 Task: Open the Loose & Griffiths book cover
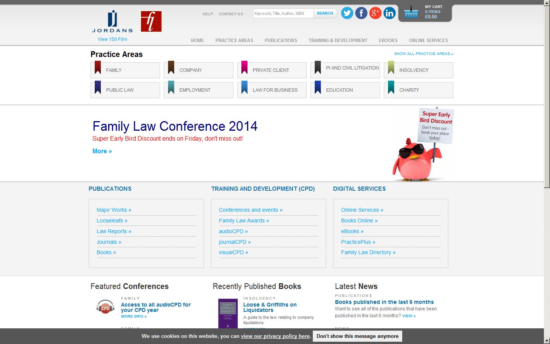pyautogui.click(x=227, y=313)
